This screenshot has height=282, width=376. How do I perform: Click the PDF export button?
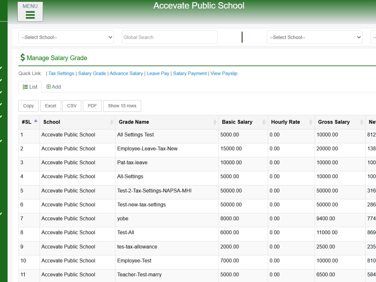tap(92, 106)
